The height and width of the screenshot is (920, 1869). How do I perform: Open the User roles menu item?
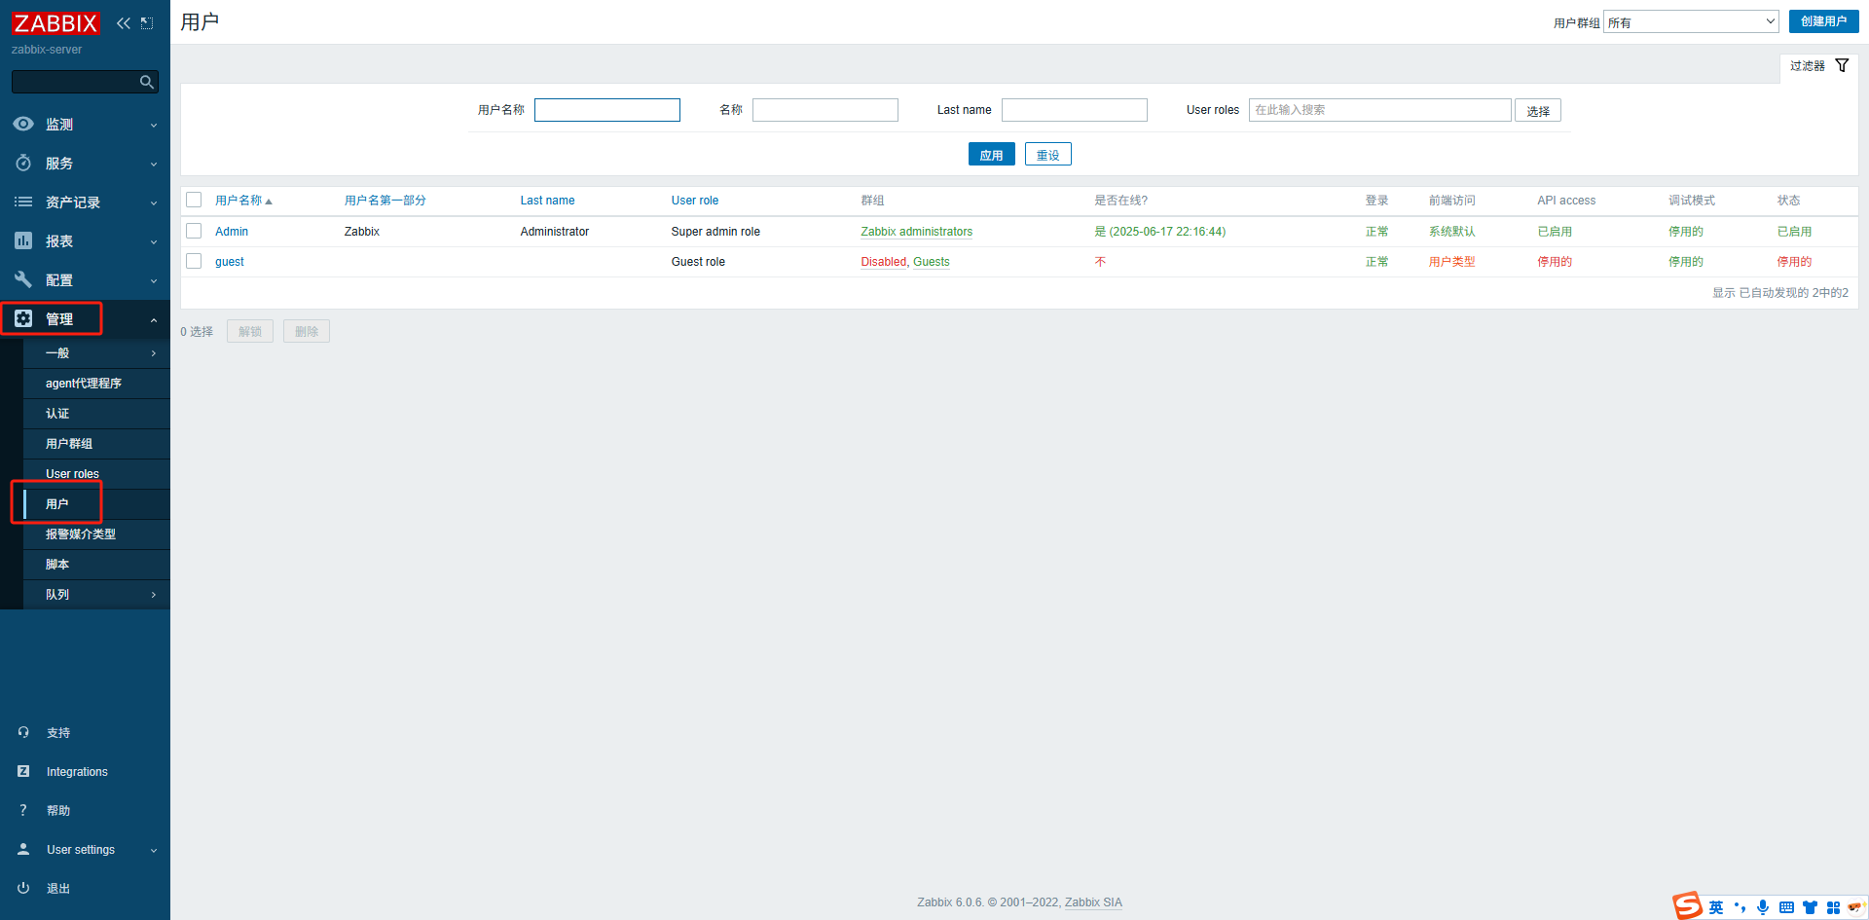click(x=96, y=473)
